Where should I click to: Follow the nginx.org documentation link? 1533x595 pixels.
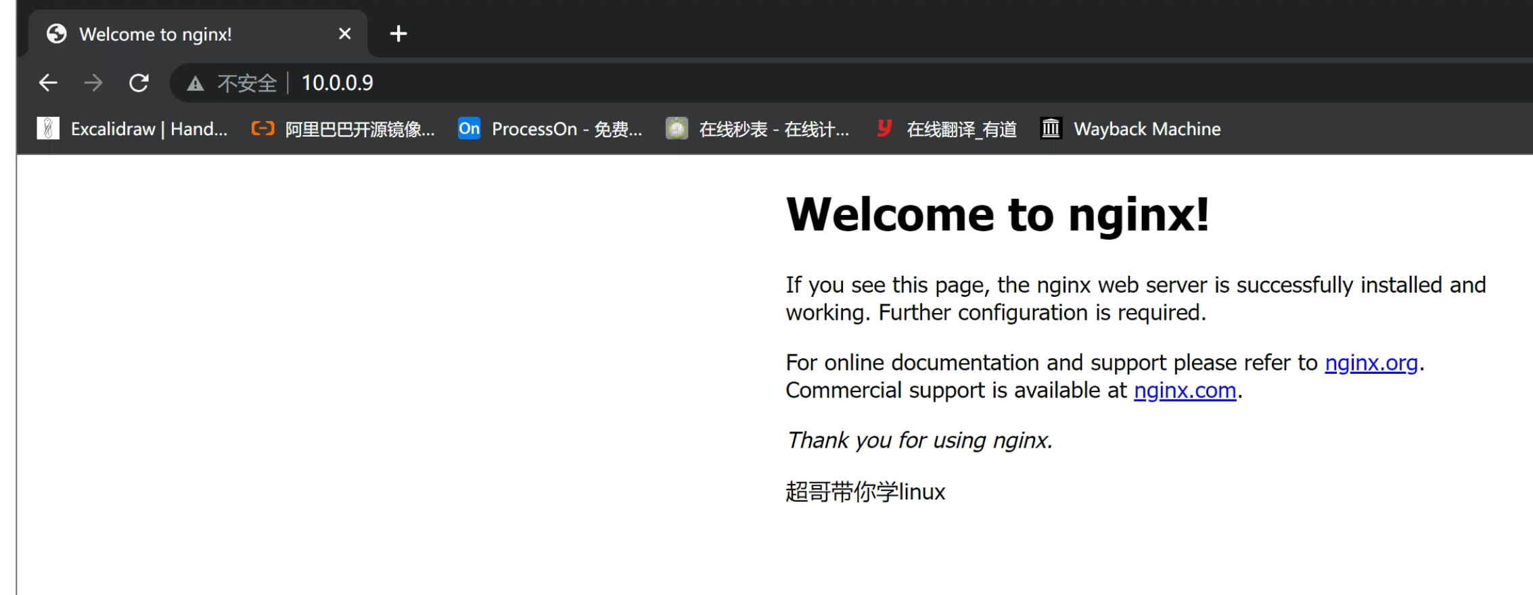coord(1371,363)
